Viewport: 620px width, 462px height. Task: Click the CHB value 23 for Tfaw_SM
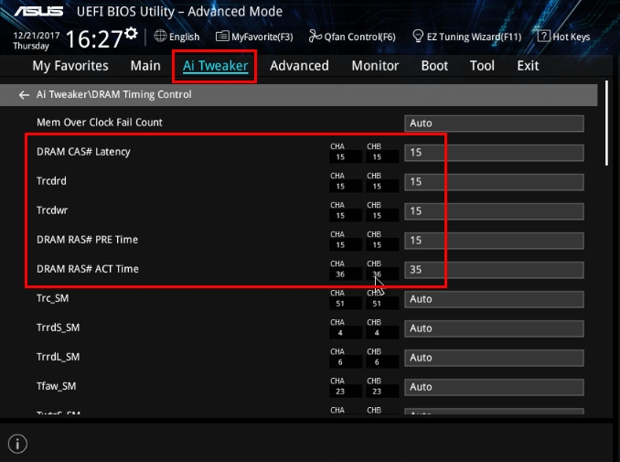click(377, 392)
